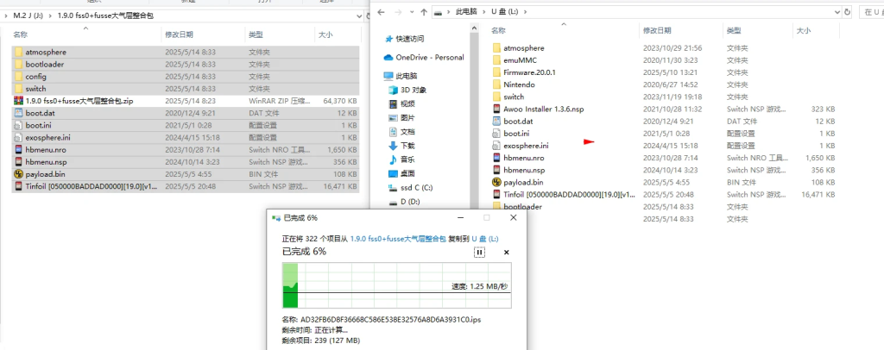The image size is (884, 350).
Task: Select atmosphere folder name on U disk
Action: click(524, 48)
